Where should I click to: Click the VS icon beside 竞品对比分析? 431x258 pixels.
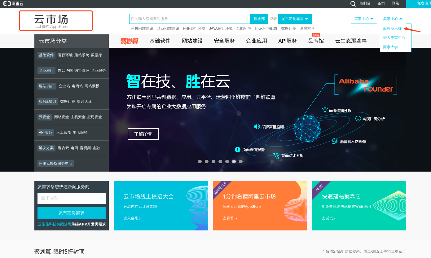[276, 155]
